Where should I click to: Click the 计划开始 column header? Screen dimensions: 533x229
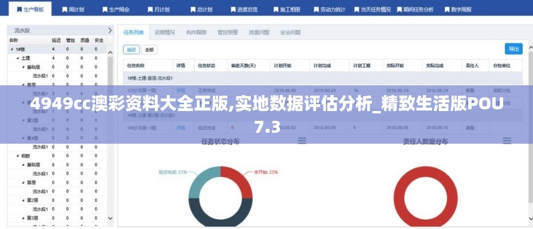coord(290,65)
